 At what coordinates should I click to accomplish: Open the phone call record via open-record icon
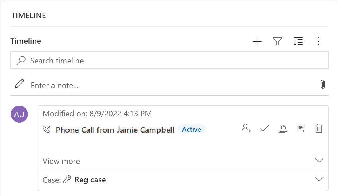(x=301, y=129)
